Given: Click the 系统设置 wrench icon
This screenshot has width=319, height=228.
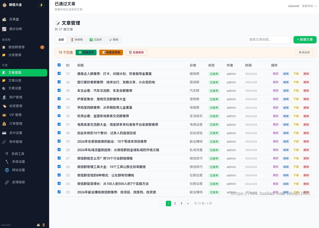Looking at the screenshot, I should click(7, 162).
